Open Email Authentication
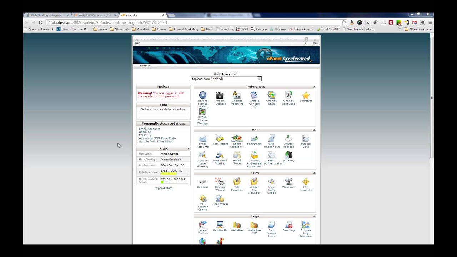 (x=271, y=155)
